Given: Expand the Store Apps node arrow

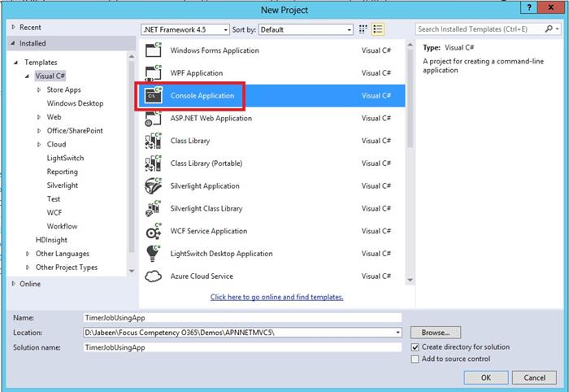Looking at the screenshot, I should (39, 89).
